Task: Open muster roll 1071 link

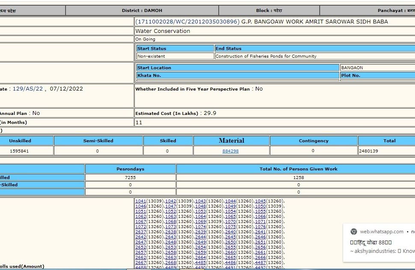Action: (260, 222)
